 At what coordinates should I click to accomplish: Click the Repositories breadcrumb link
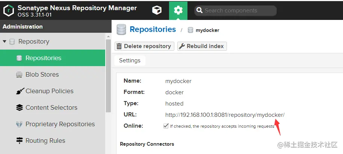(153, 29)
